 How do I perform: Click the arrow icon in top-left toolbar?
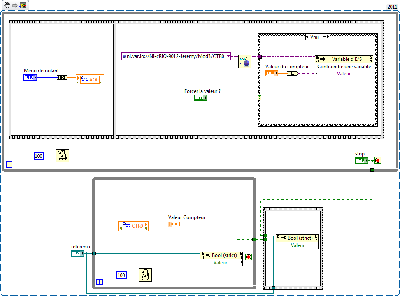click(15, 5)
